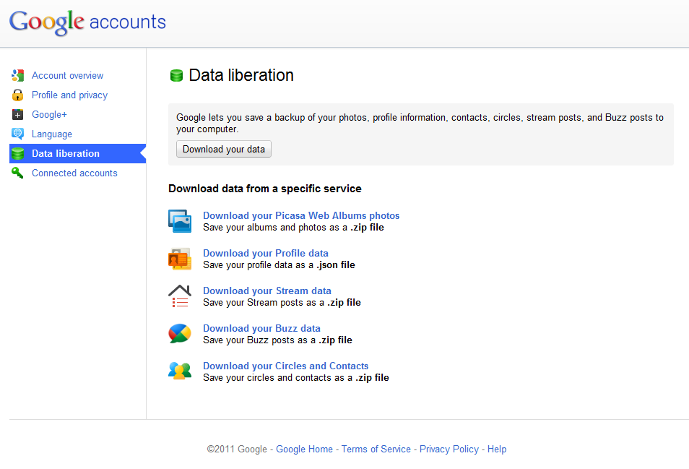Open Download your Picasa Web Albums photos link
Screen dimensions: 689x469
[301, 215]
